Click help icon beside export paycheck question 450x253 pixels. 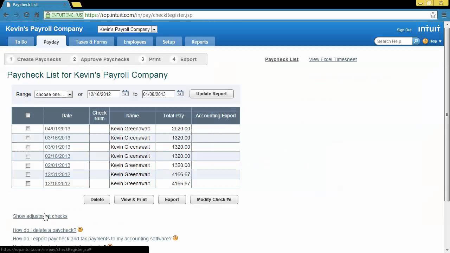(x=175, y=238)
